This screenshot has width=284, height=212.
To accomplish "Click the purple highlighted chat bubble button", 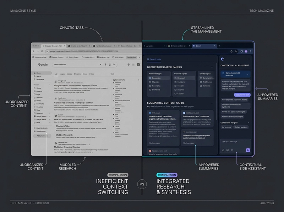I will pos(242,95).
